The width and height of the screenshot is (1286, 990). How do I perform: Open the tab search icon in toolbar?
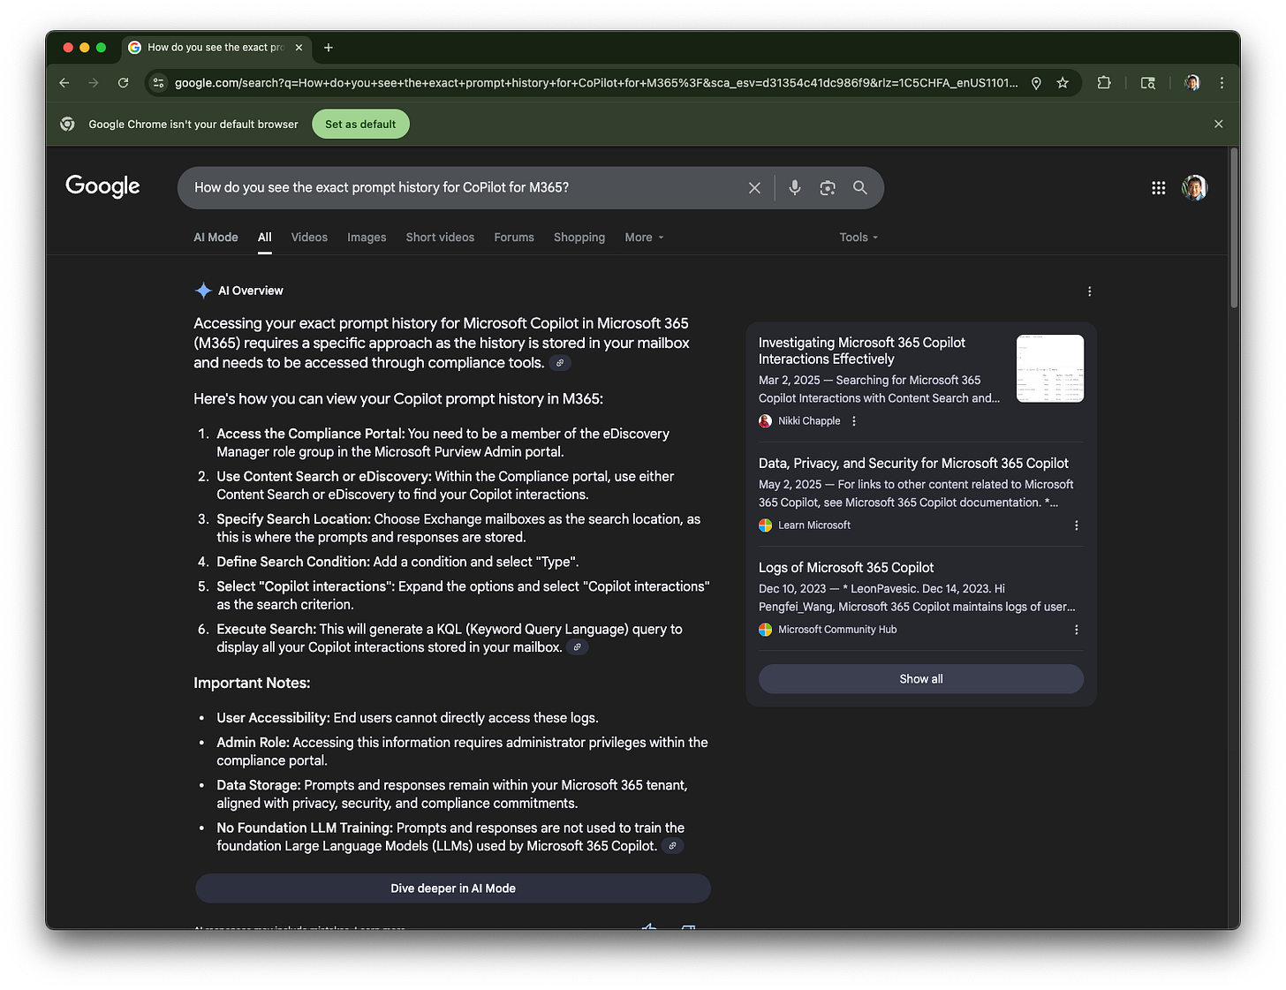[x=1148, y=83]
